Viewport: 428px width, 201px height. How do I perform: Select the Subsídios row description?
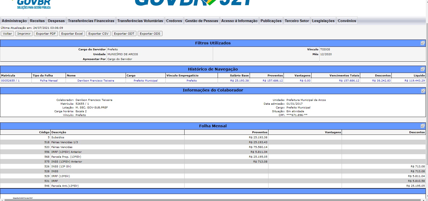pos(58,137)
